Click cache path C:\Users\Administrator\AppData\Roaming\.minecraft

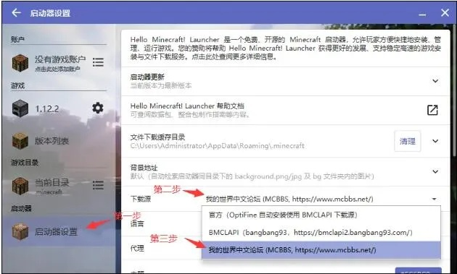[218, 145]
